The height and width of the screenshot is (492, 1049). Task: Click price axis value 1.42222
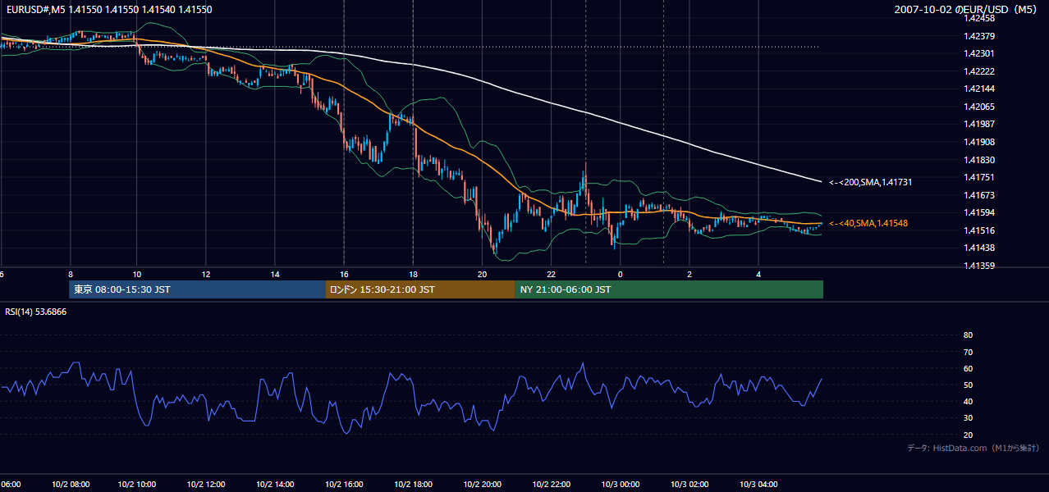(978, 71)
